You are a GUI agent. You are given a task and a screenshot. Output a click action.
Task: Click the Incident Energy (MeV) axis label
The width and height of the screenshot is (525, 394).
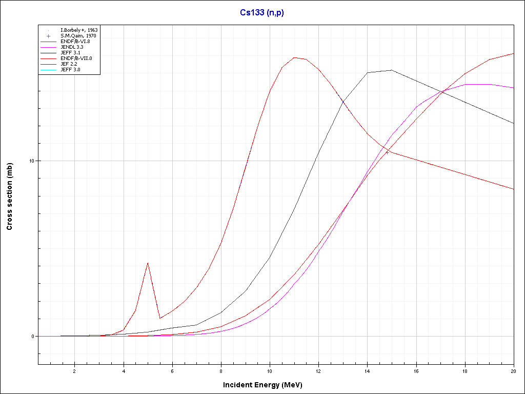click(266, 385)
